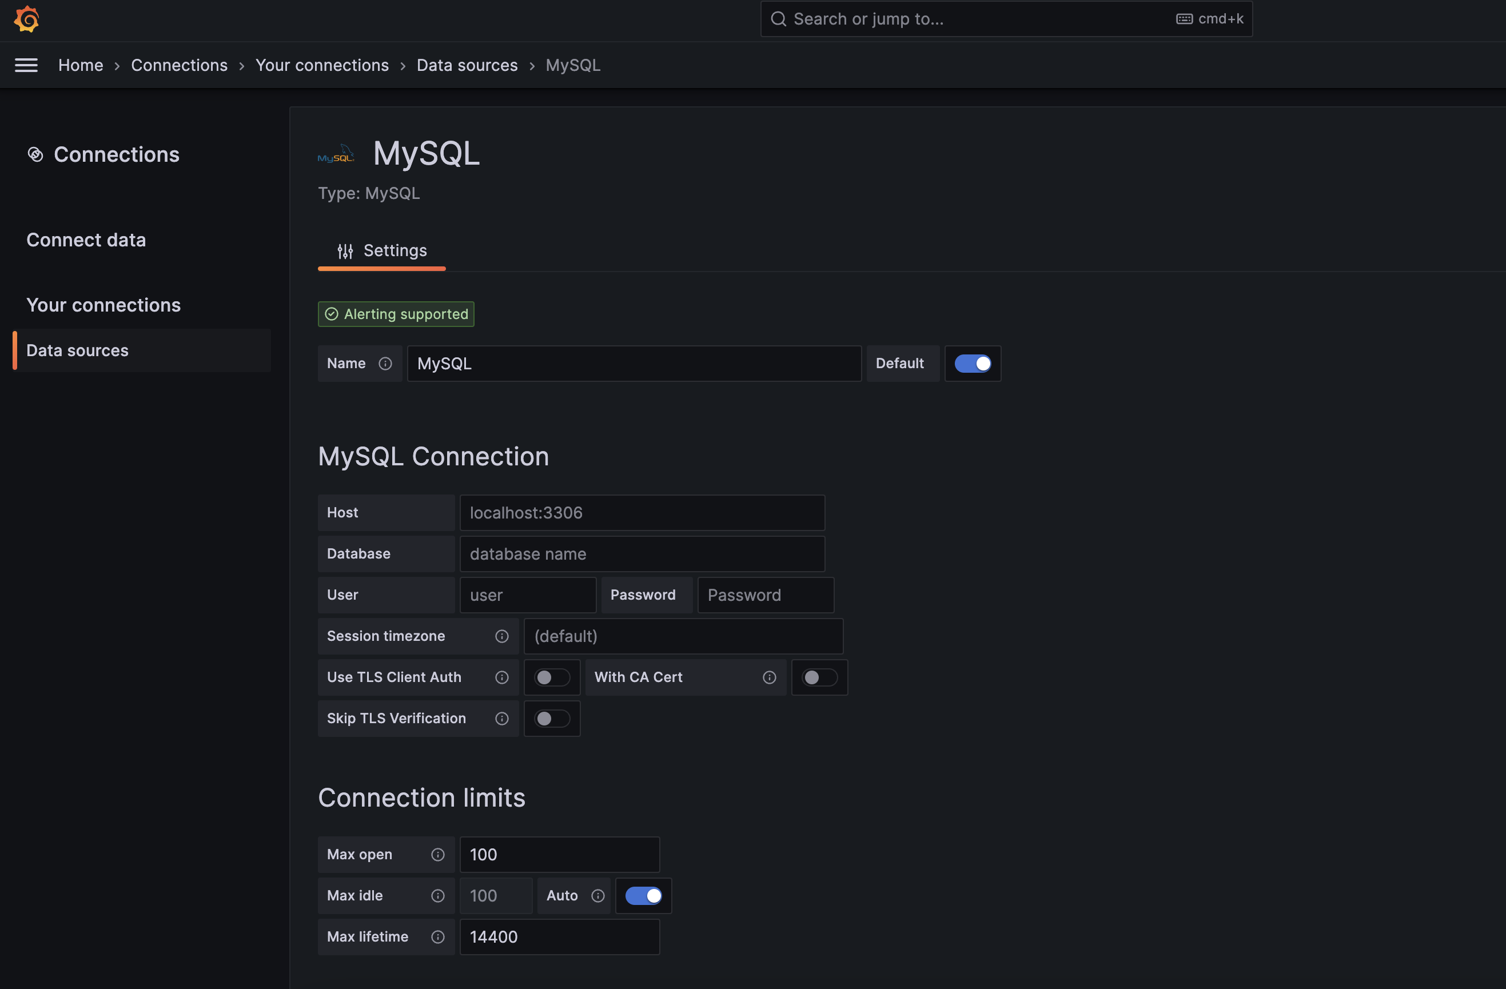Click the Max lifetime input 14400

pos(559,936)
